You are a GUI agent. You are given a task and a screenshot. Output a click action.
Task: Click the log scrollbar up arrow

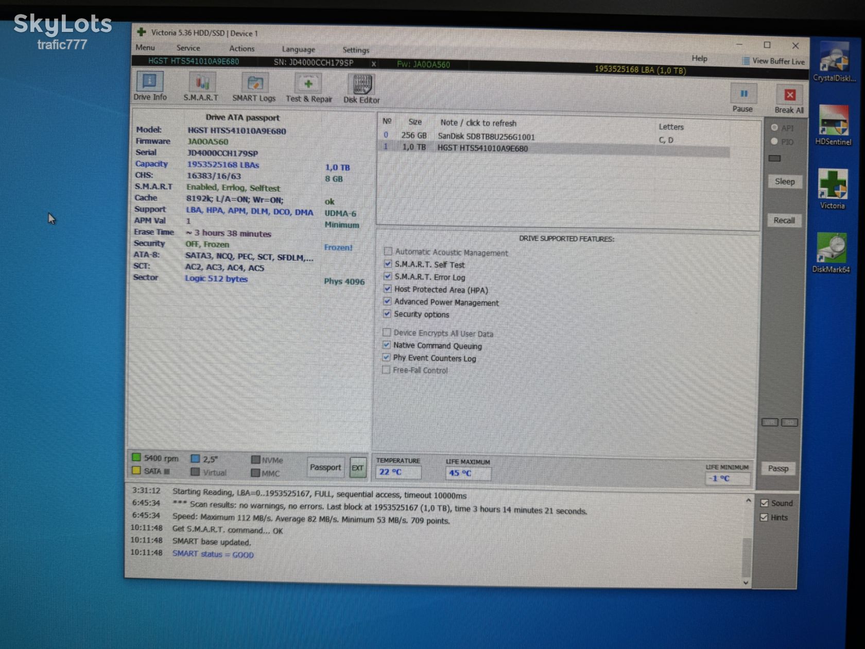coord(748,501)
